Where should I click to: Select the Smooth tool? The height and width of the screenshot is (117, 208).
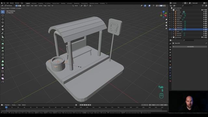click(x=3, y=68)
